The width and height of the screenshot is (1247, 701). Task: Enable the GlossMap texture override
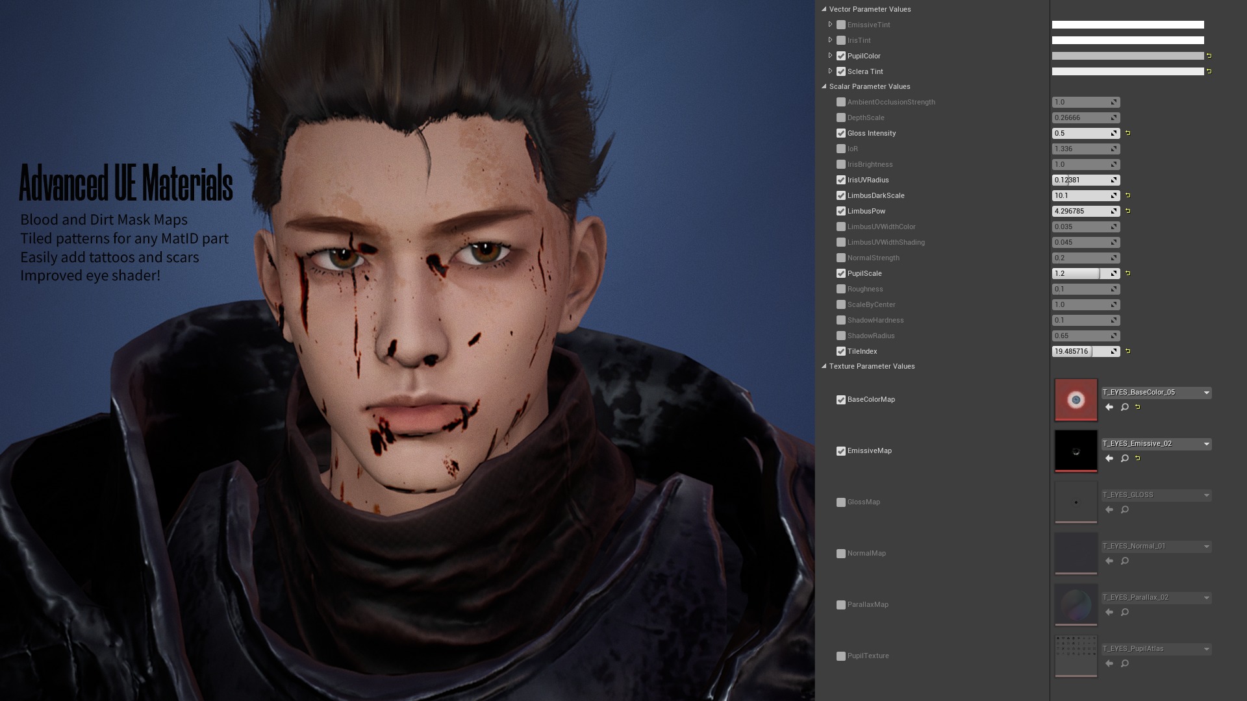click(841, 502)
